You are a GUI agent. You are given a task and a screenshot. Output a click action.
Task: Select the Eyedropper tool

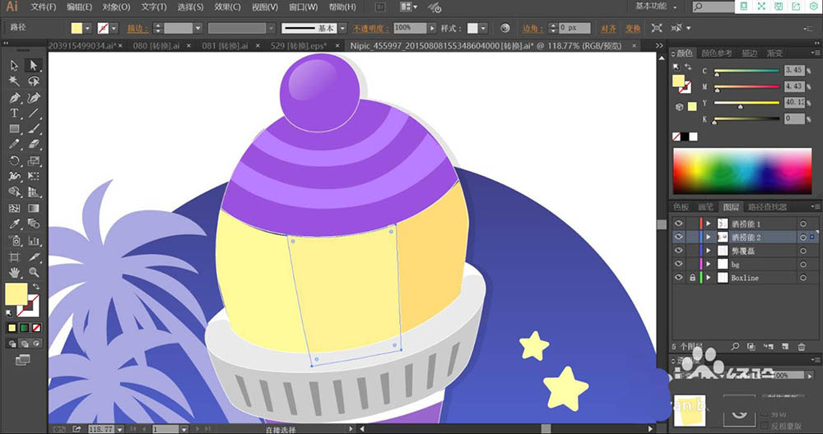(15, 224)
